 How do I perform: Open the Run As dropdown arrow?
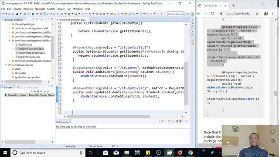72,14
